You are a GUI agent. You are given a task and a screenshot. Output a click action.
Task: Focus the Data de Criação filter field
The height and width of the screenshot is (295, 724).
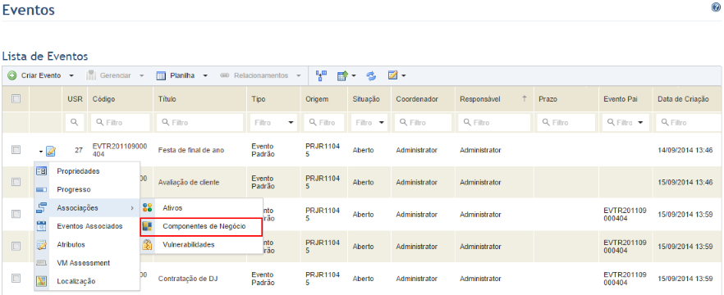(689, 123)
